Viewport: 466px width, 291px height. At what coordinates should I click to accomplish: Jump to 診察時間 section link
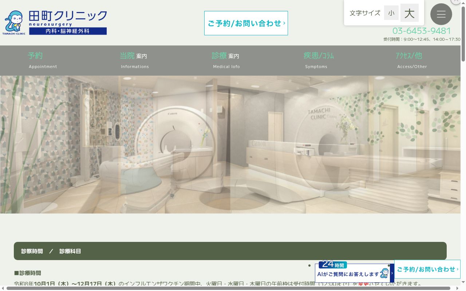pos(32,251)
